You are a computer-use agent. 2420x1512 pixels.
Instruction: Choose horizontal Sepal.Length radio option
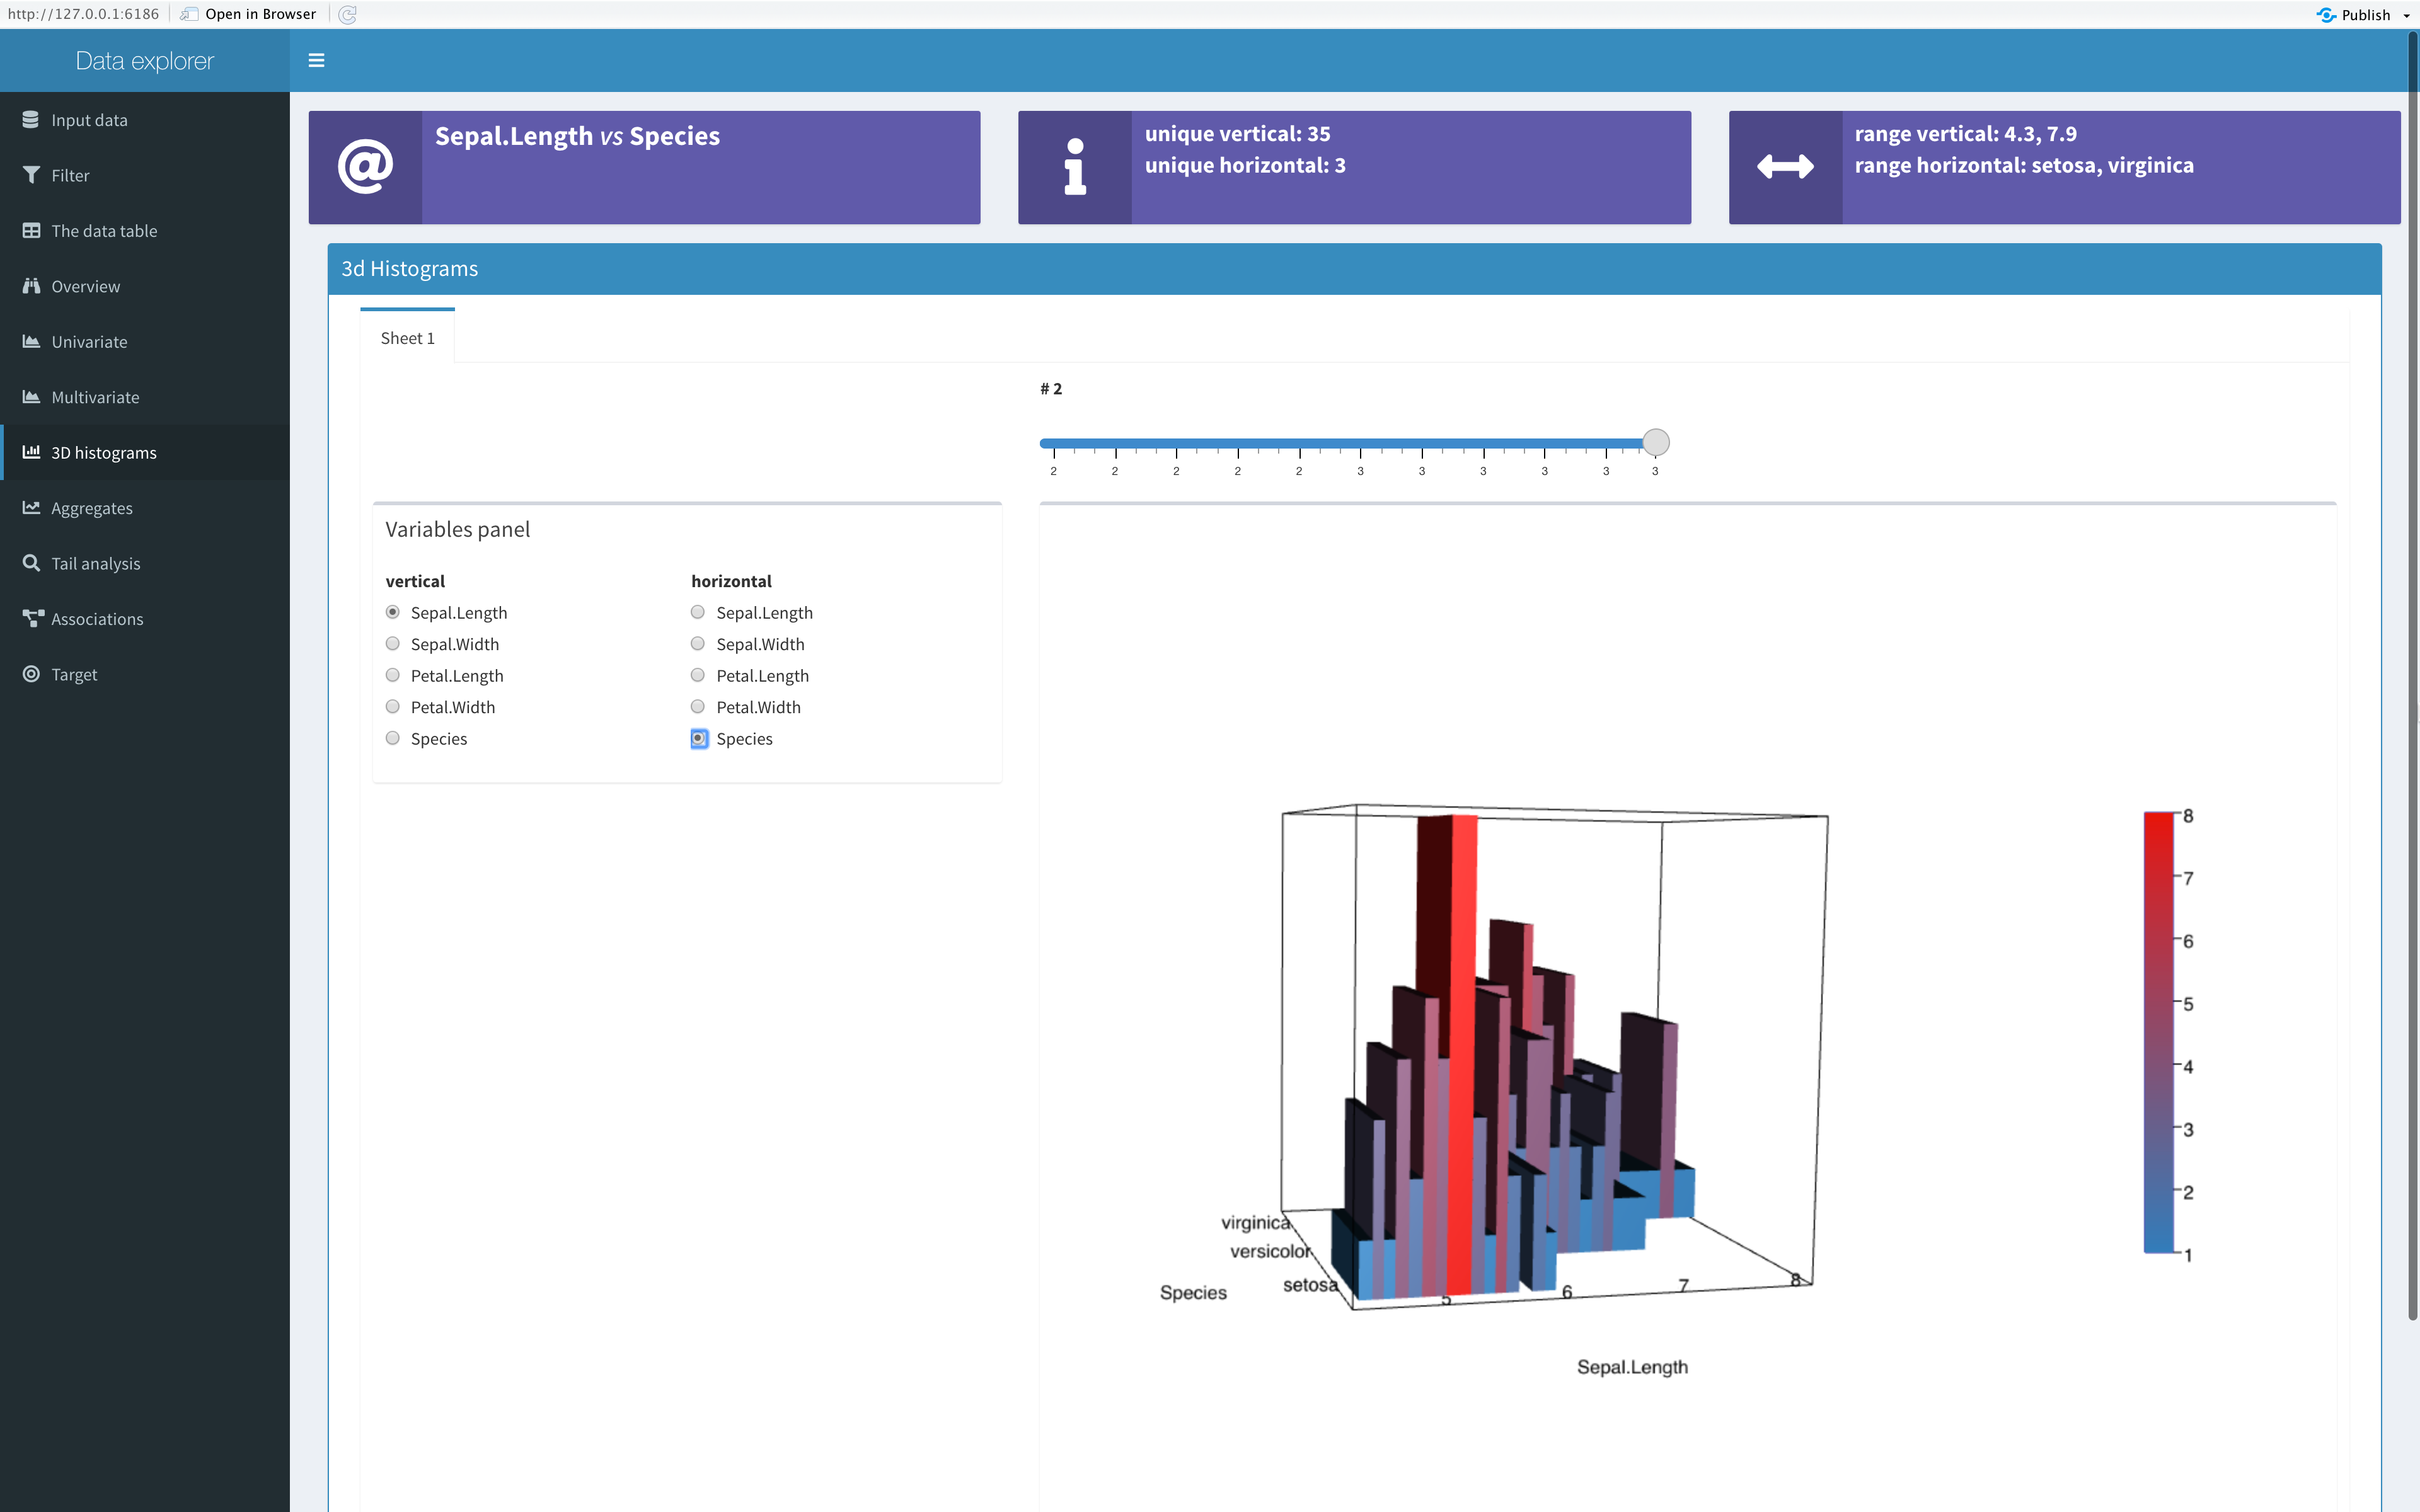pyautogui.click(x=698, y=612)
